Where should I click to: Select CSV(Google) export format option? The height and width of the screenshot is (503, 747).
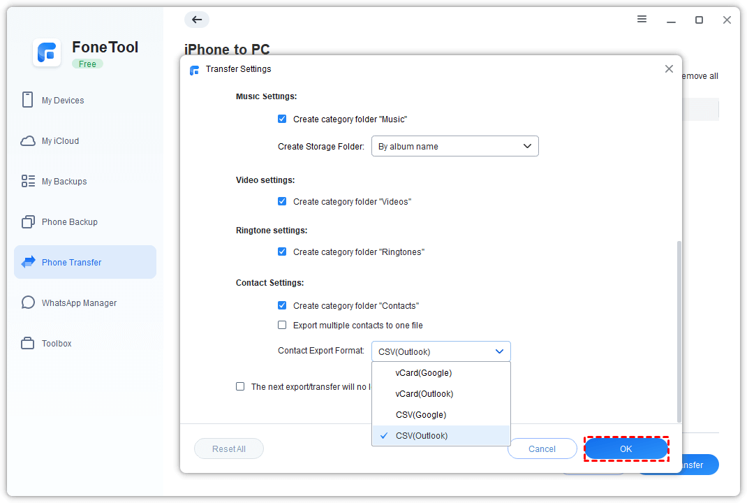(420, 415)
